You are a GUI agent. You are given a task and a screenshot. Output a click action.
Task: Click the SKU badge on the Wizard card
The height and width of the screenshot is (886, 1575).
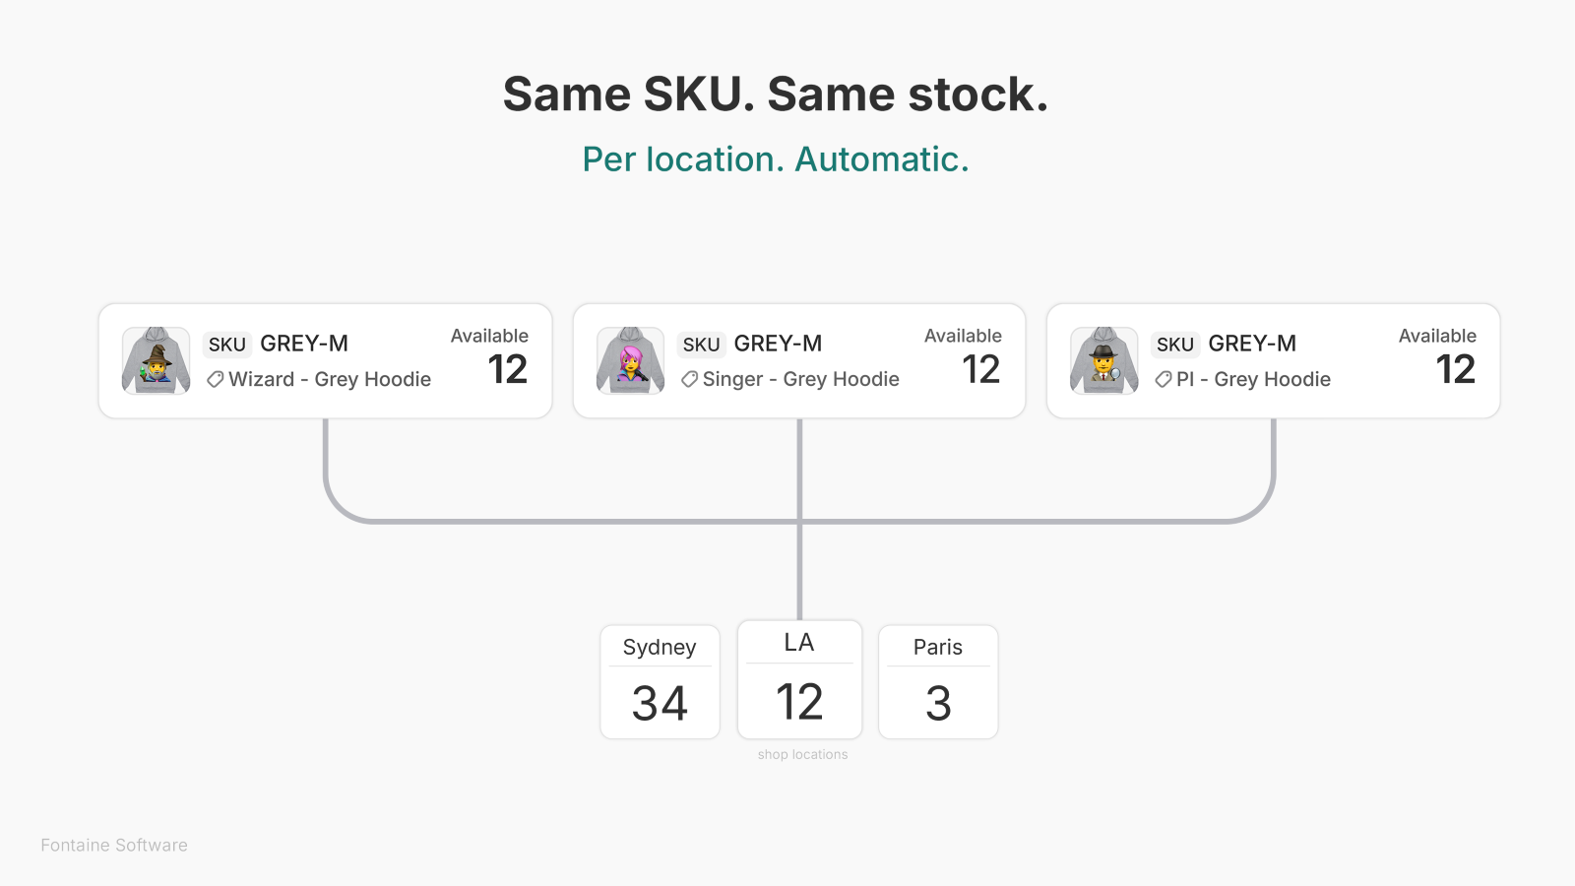pyautogui.click(x=227, y=345)
